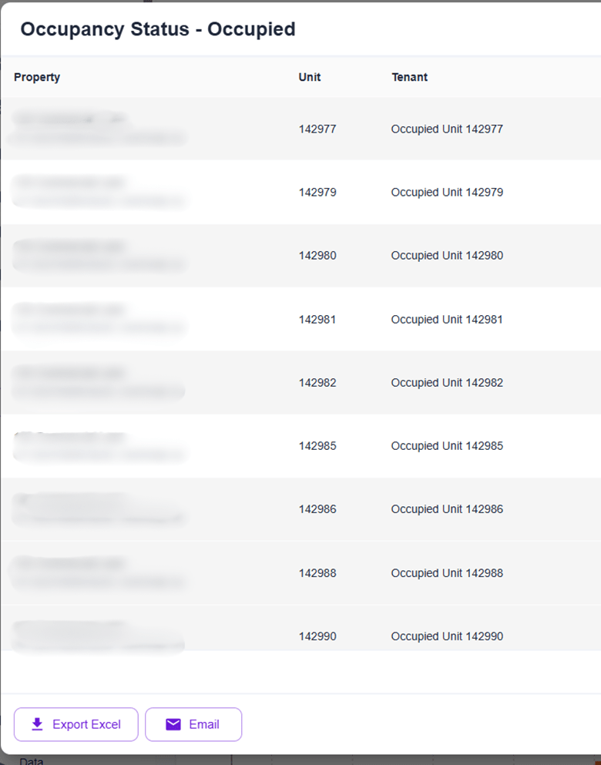Image resolution: width=601 pixels, height=765 pixels.
Task: Click the Unit column header
Action: click(x=310, y=77)
